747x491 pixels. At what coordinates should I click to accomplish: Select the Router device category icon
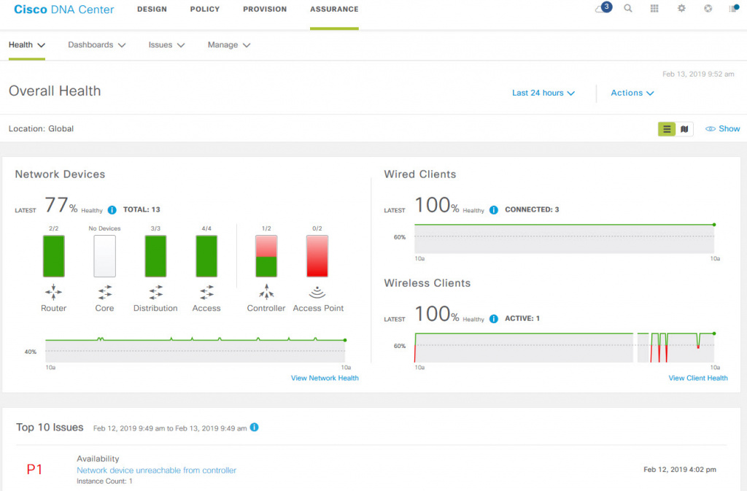pyautogui.click(x=53, y=293)
